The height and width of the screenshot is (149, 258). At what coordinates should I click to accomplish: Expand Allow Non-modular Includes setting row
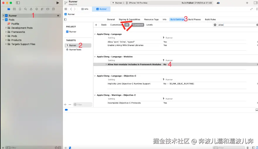pyautogui.click(x=106, y=64)
